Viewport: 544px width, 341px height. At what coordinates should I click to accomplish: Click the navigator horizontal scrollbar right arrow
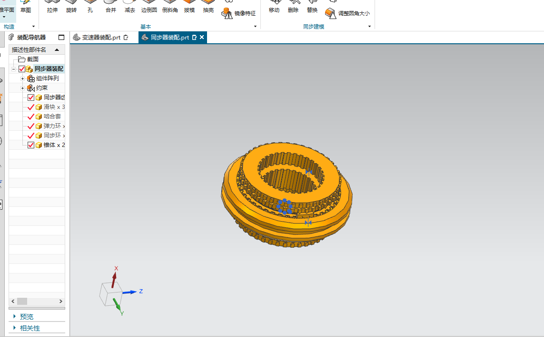(61, 301)
